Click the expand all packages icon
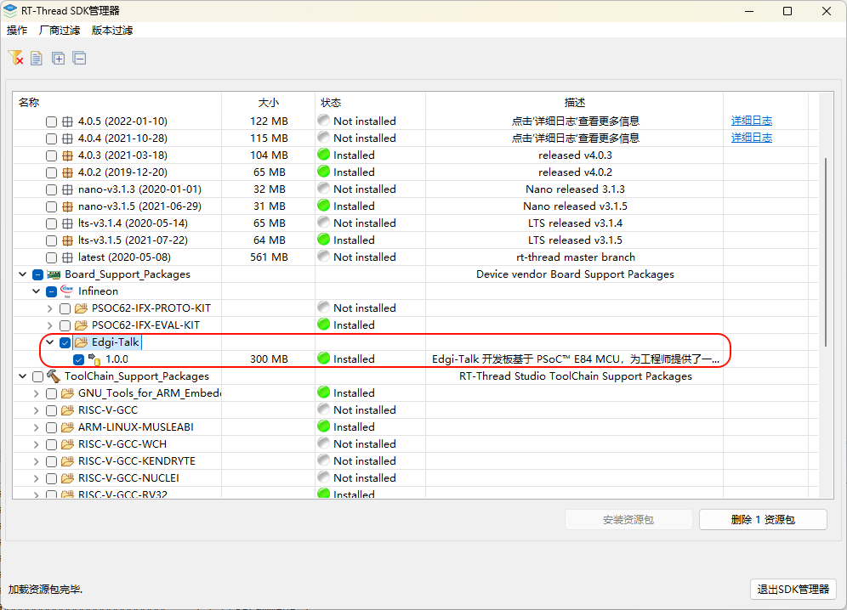Image resolution: width=847 pixels, height=610 pixels. 58,58
